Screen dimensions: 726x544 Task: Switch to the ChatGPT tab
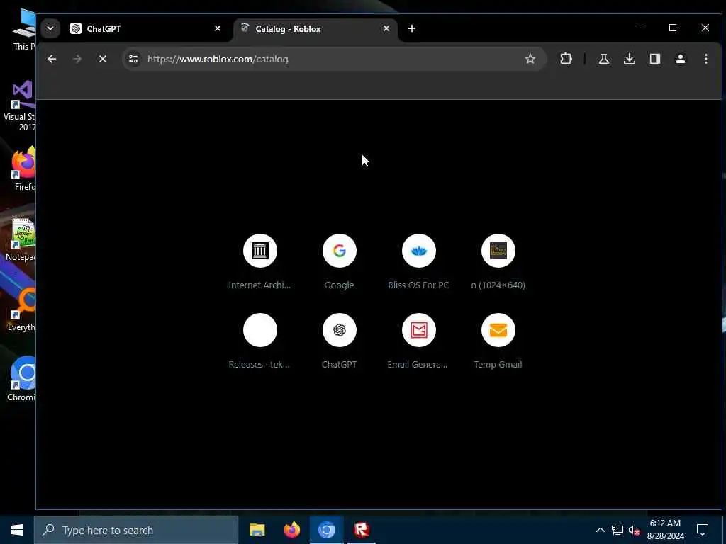pyautogui.click(x=145, y=28)
